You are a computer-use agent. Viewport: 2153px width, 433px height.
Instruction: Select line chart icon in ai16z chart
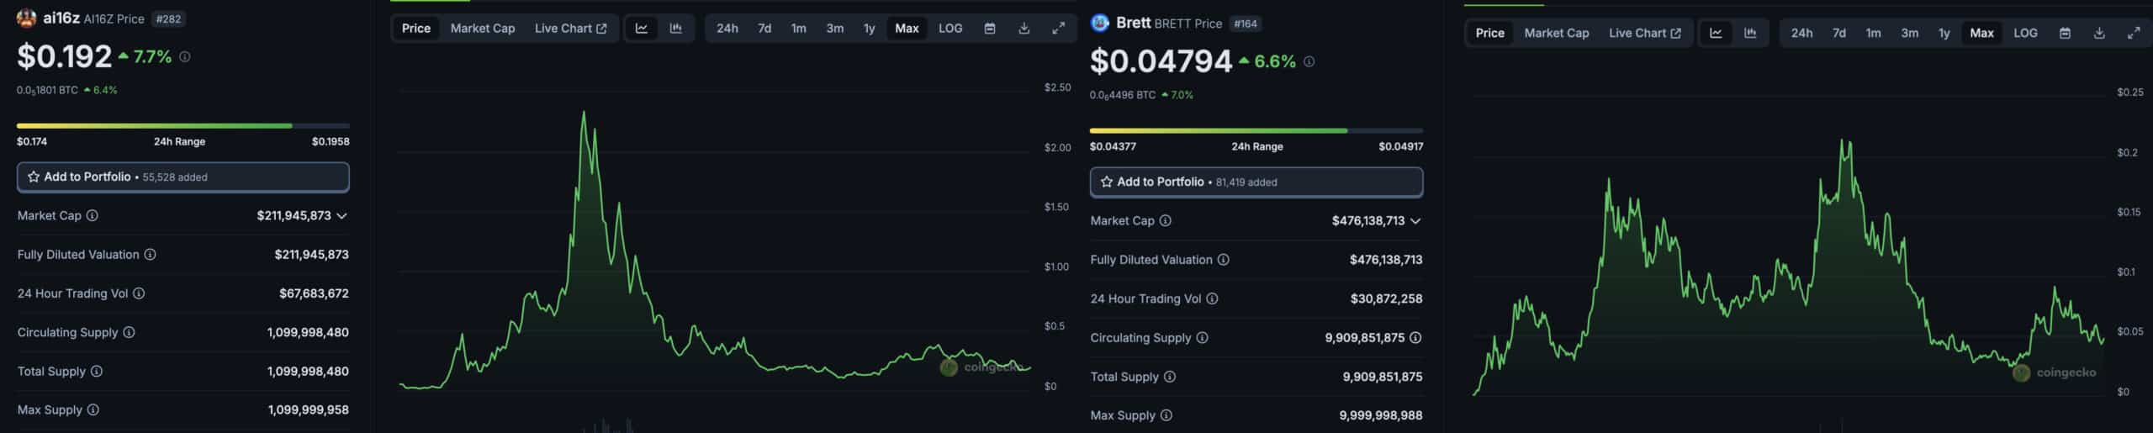[x=642, y=29]
